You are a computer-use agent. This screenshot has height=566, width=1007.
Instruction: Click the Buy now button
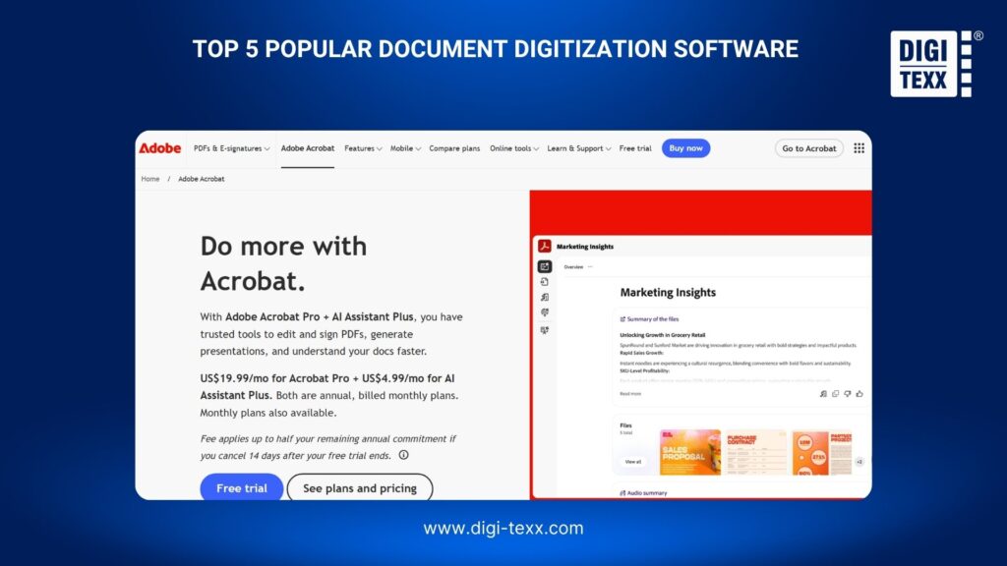[685, 148]
